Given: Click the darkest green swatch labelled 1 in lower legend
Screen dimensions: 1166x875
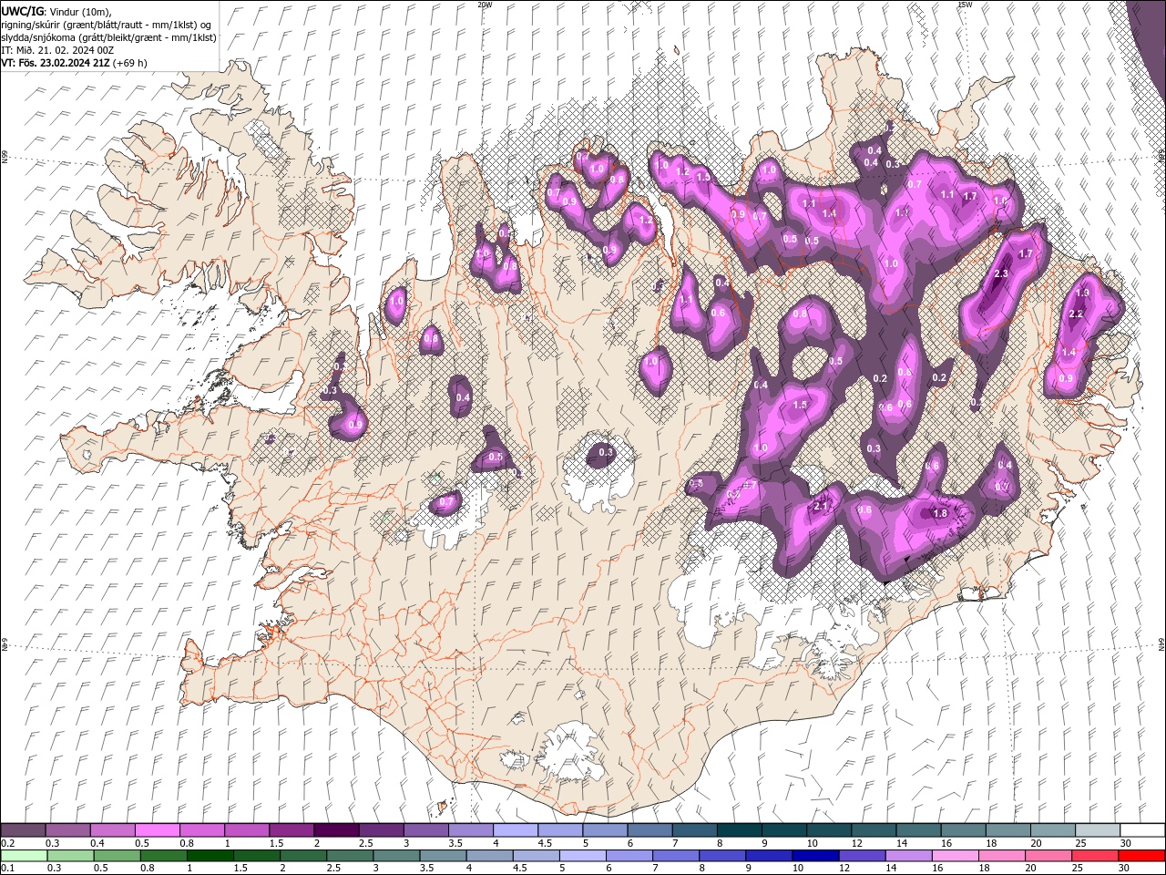Looking at the screenshot, I should (x=210, y=856).
